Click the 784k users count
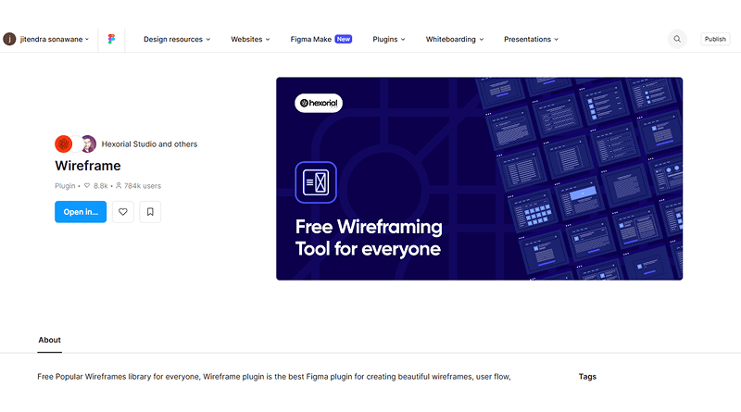The width and height of the screenshot is (741, 412). point(138,186)
